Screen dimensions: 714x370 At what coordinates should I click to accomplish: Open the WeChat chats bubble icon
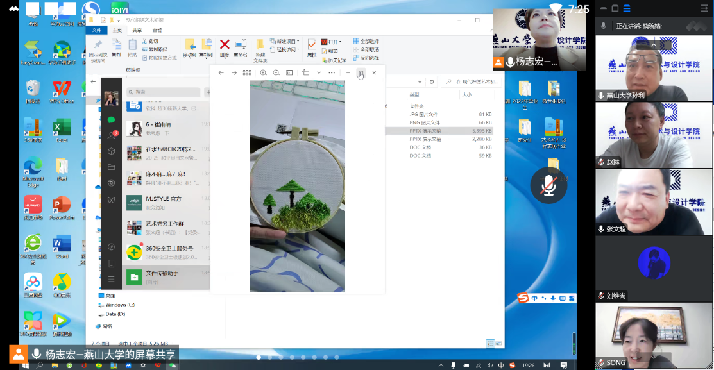[x=112, y=120]
